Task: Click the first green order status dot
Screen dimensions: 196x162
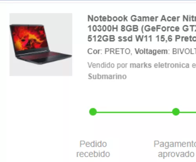Action: 93,112
